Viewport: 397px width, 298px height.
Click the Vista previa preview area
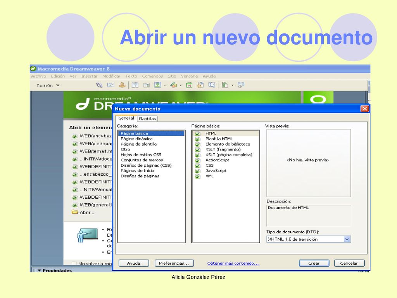(x=309, y=163)
